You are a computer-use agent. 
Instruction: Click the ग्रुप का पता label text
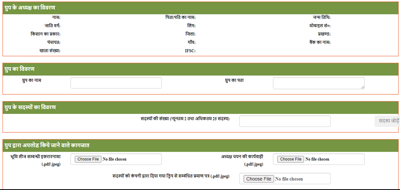234,80
